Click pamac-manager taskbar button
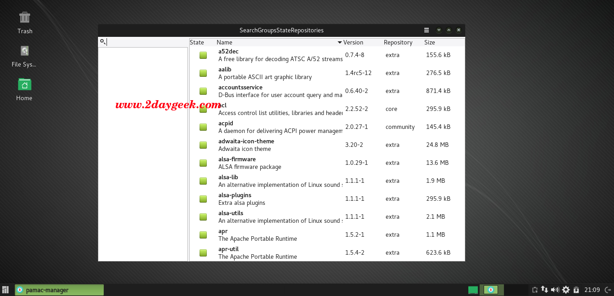 tap(59, 290)
